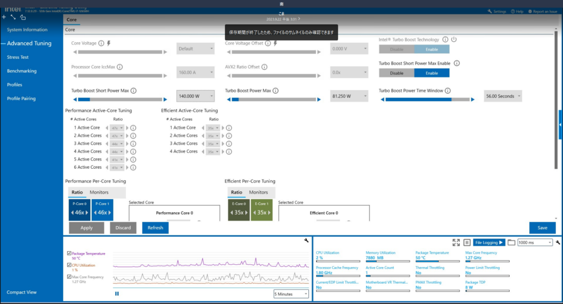This screenshot has width=563, height=304.
Task: Enable Turbo Boost Short Power Max
Action: tap(432, 73)
